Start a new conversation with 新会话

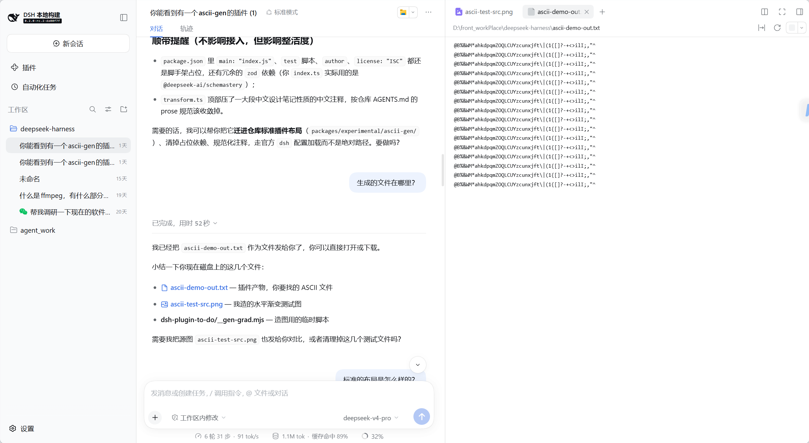pyautogui.click(x=68, y=44)
